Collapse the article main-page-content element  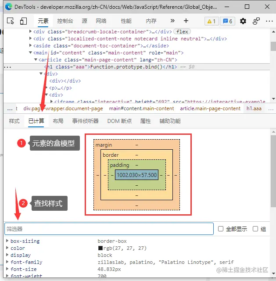36,60
